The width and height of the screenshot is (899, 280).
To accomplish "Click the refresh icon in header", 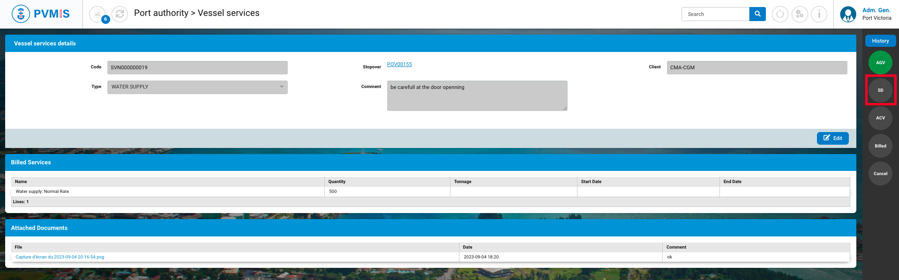I will coord(120,14).
